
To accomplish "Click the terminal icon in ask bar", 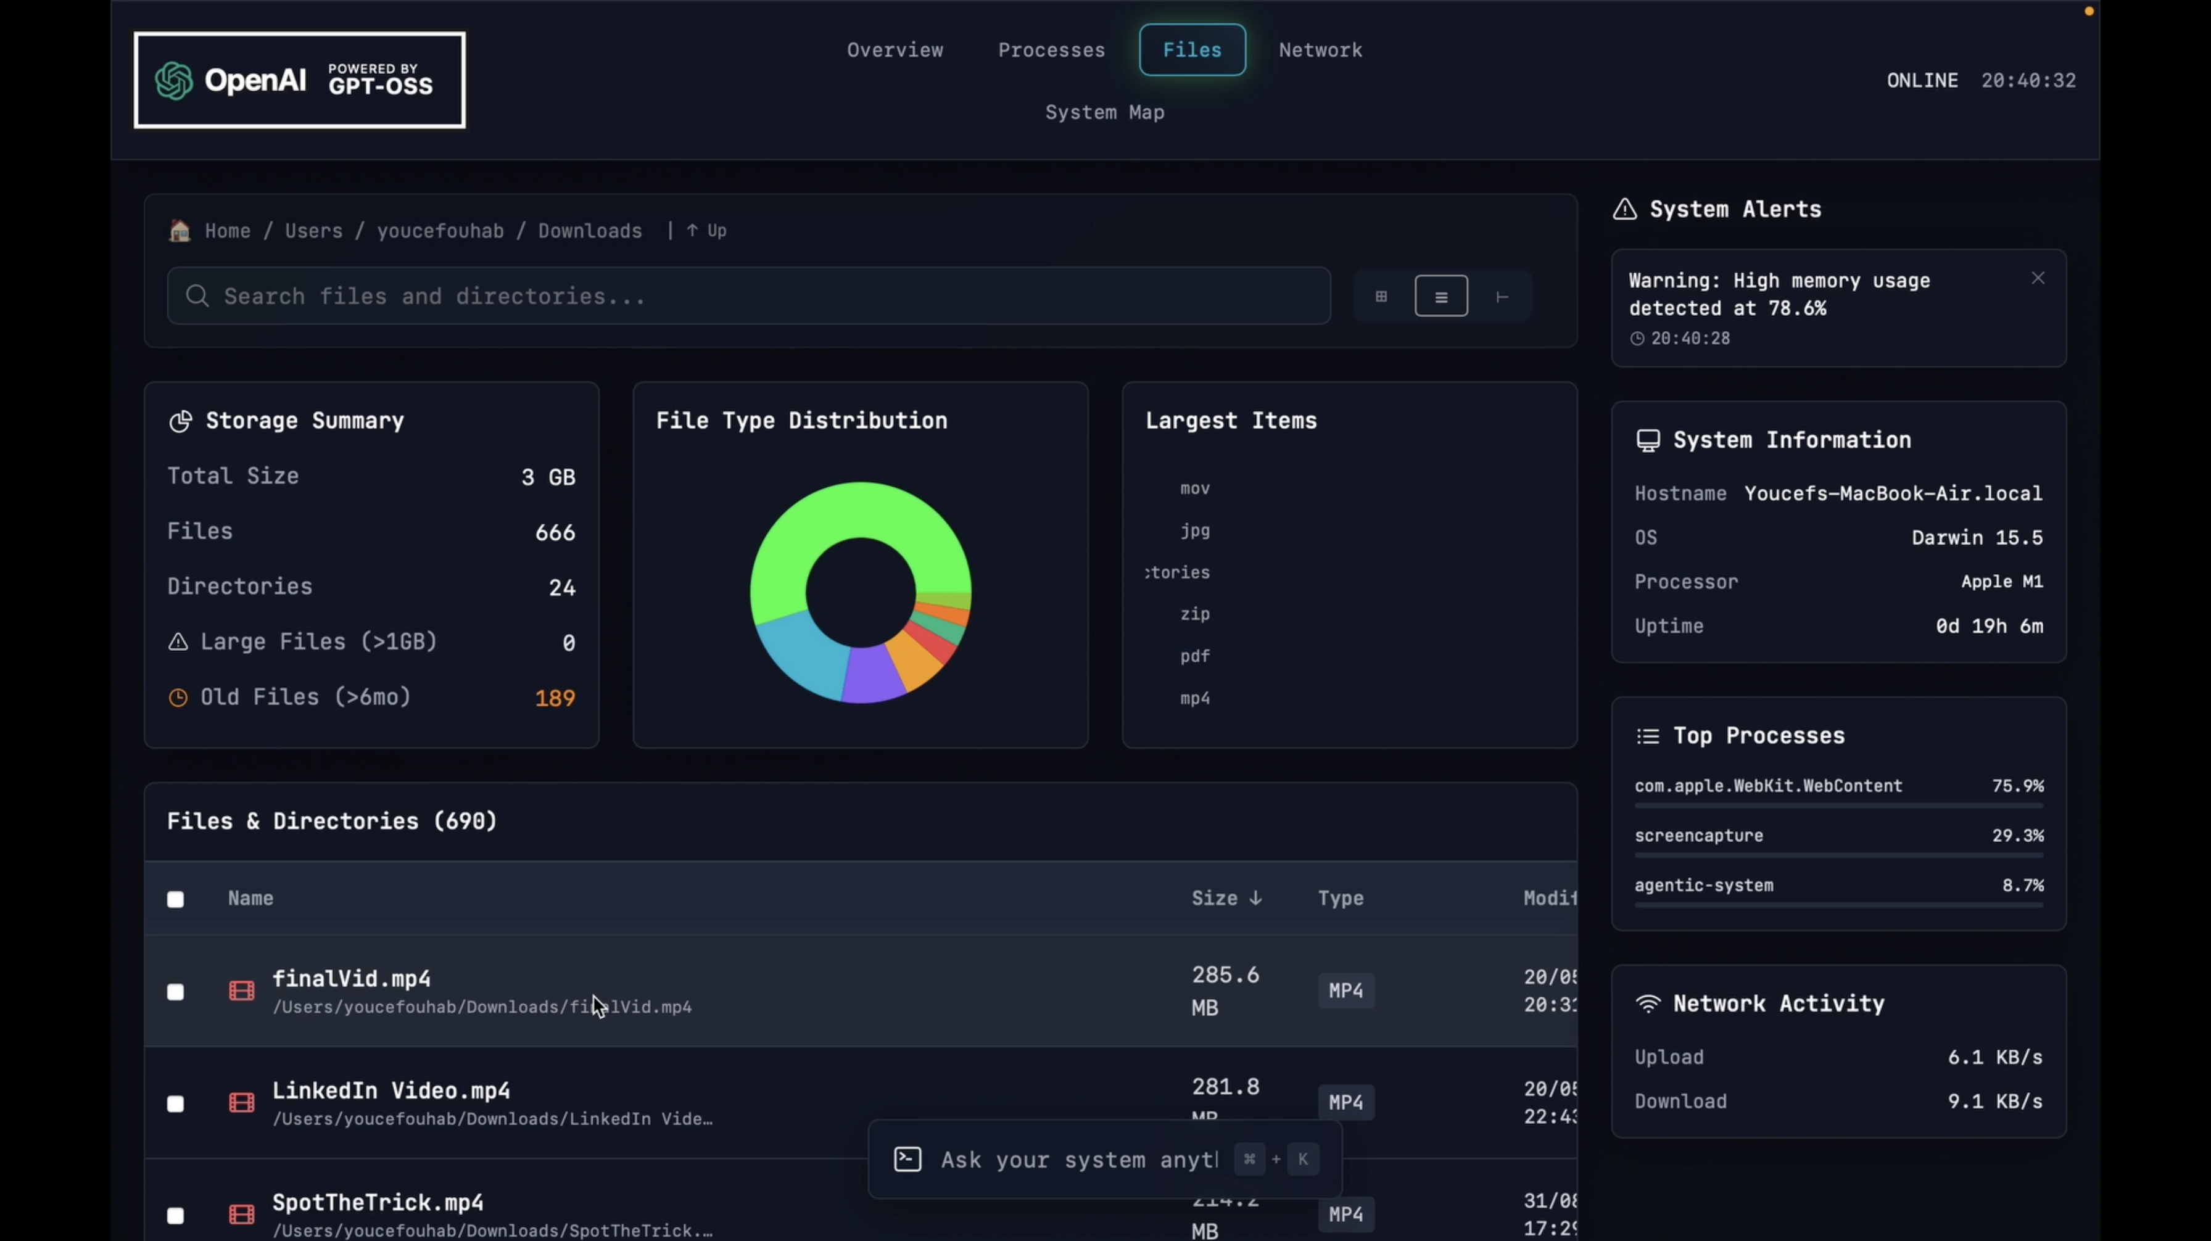I will point(907,1160).
